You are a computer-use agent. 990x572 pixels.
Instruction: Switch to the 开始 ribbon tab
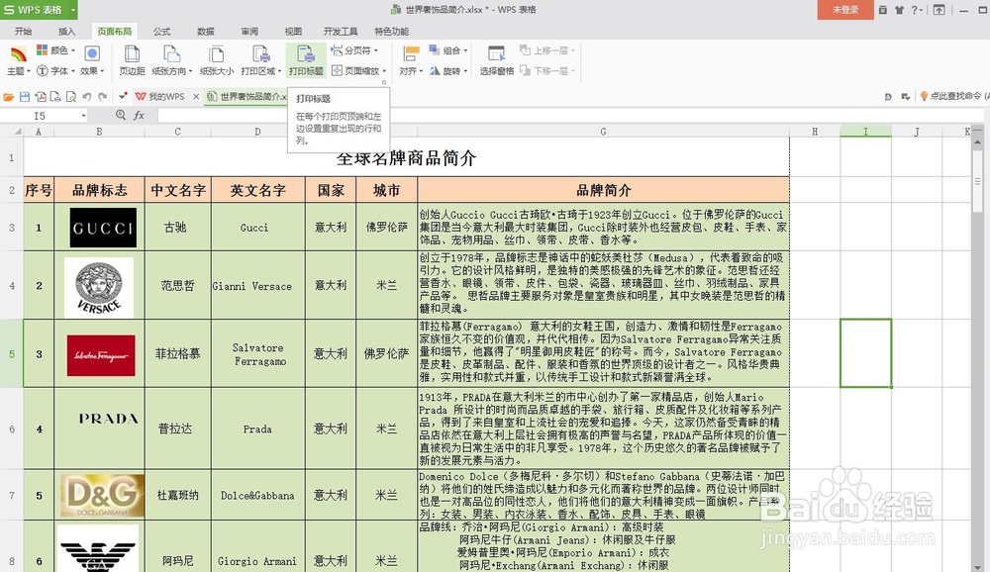[24, 31]
